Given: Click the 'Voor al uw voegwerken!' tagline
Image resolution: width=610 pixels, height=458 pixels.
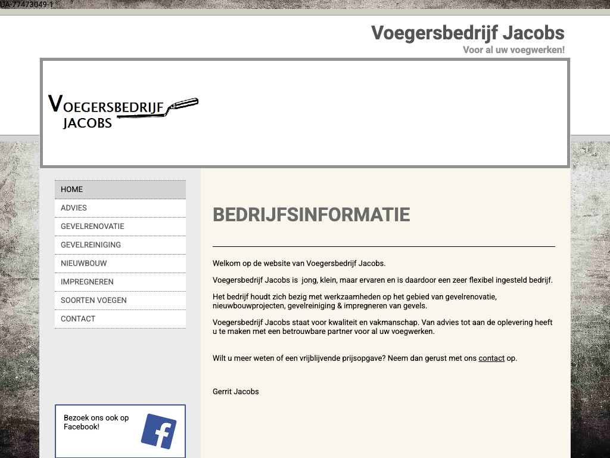Looking at the screenshot, I should [x=513, y=50].
